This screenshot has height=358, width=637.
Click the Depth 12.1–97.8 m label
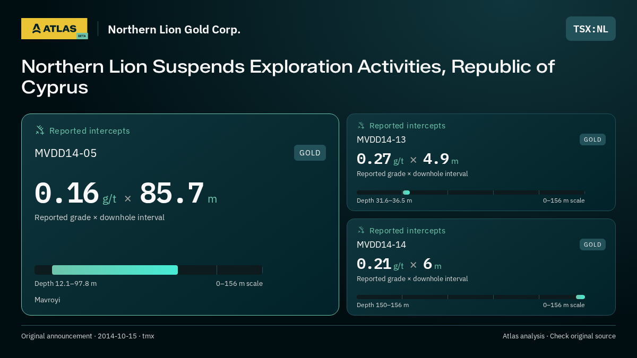pyautogui.click(x=65, y=284)
